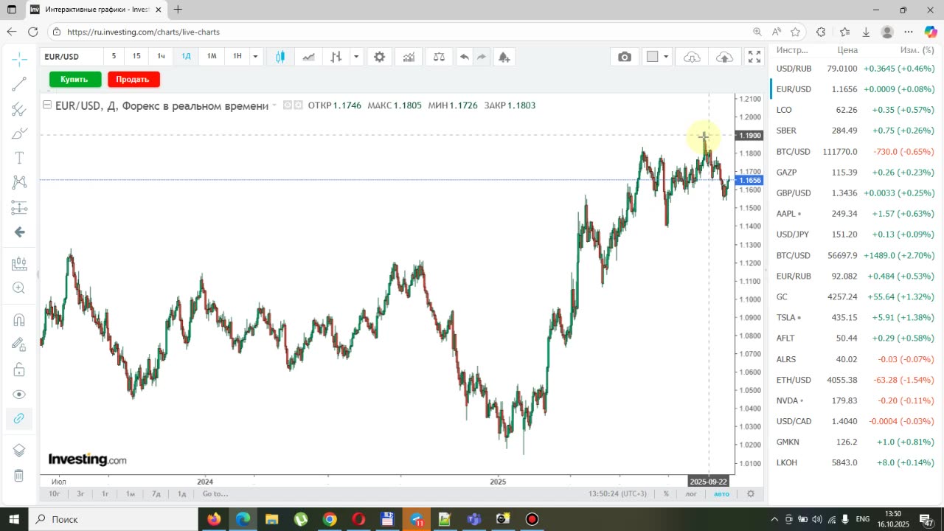Viewport: 944px width, 531px height.
Task: Toggle magnet mode for drawings
Action: [19, 319]
